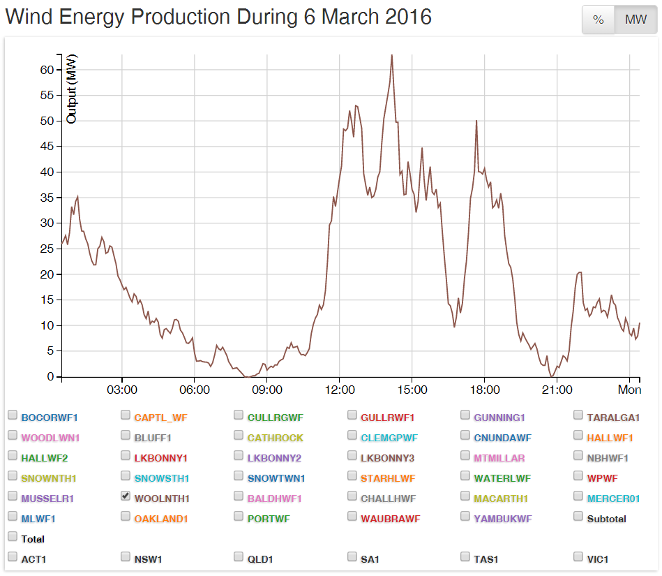Image resolution: width=662 pixels, height=576 pixels.
Task: Click the SNOWTWN1 legend label
Action: pos(276,478)
